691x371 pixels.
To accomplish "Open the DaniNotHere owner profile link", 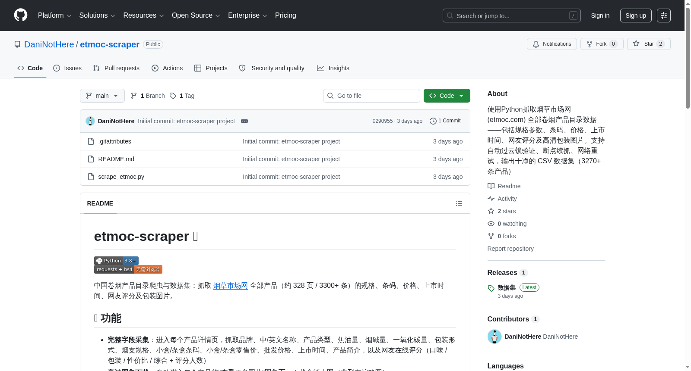I will [x=49, y=44].
